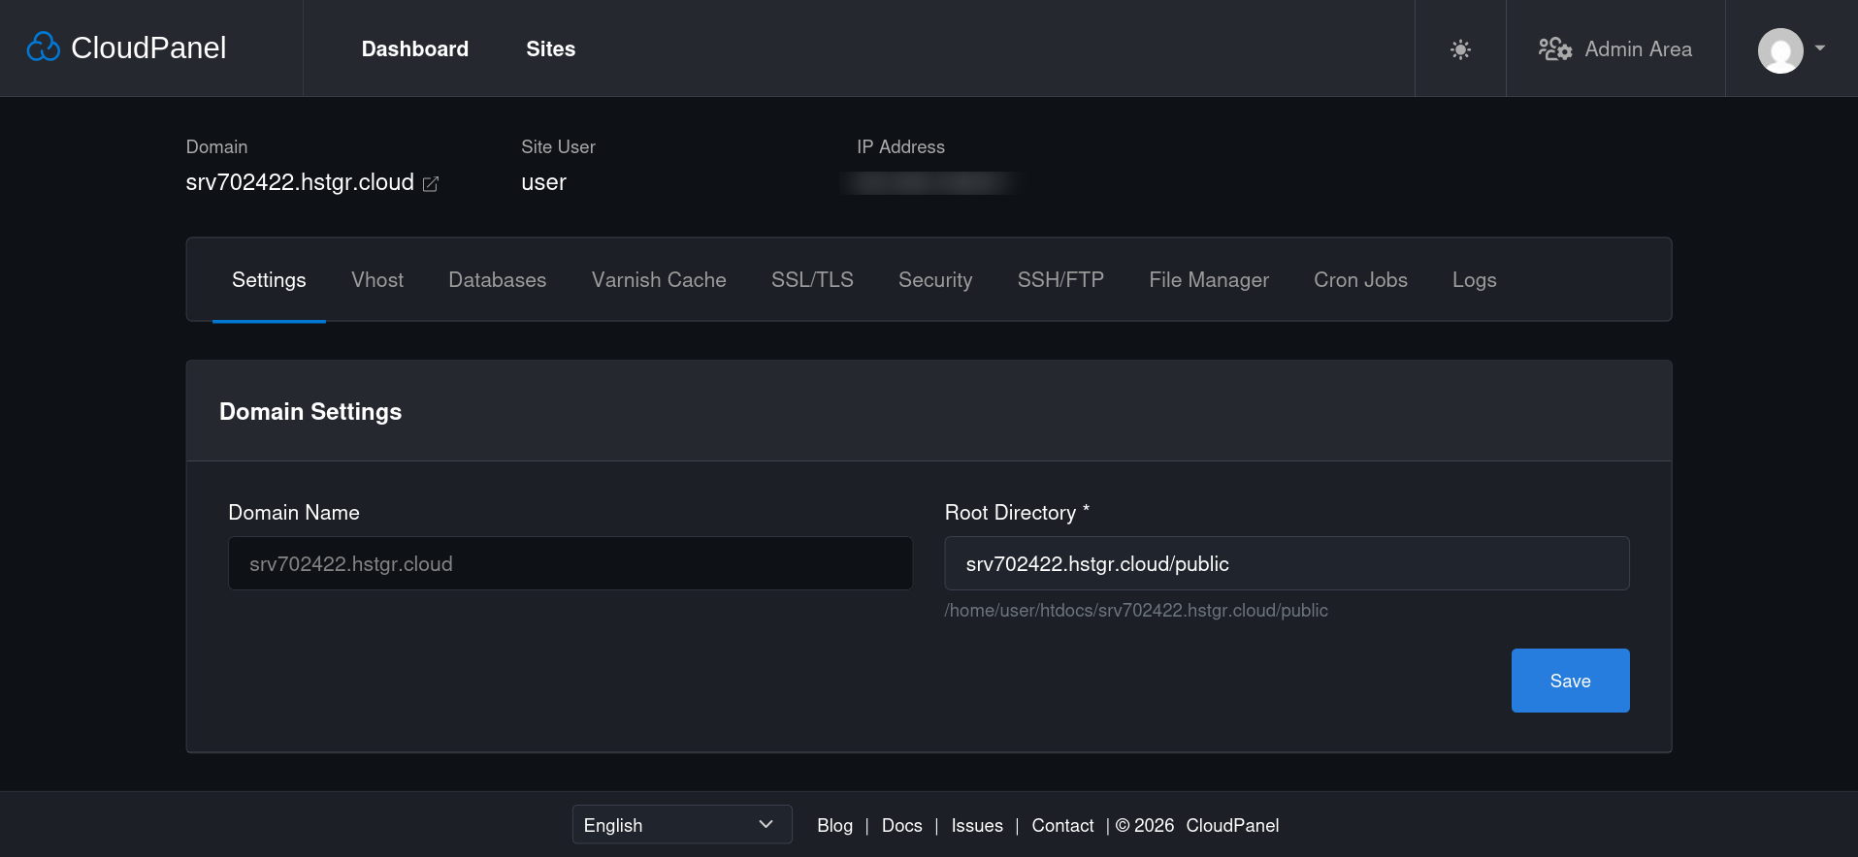The height and width of the screenshot is (857, 1858).
Task: Go to the Sites menu
Action: tap(551, 48)
